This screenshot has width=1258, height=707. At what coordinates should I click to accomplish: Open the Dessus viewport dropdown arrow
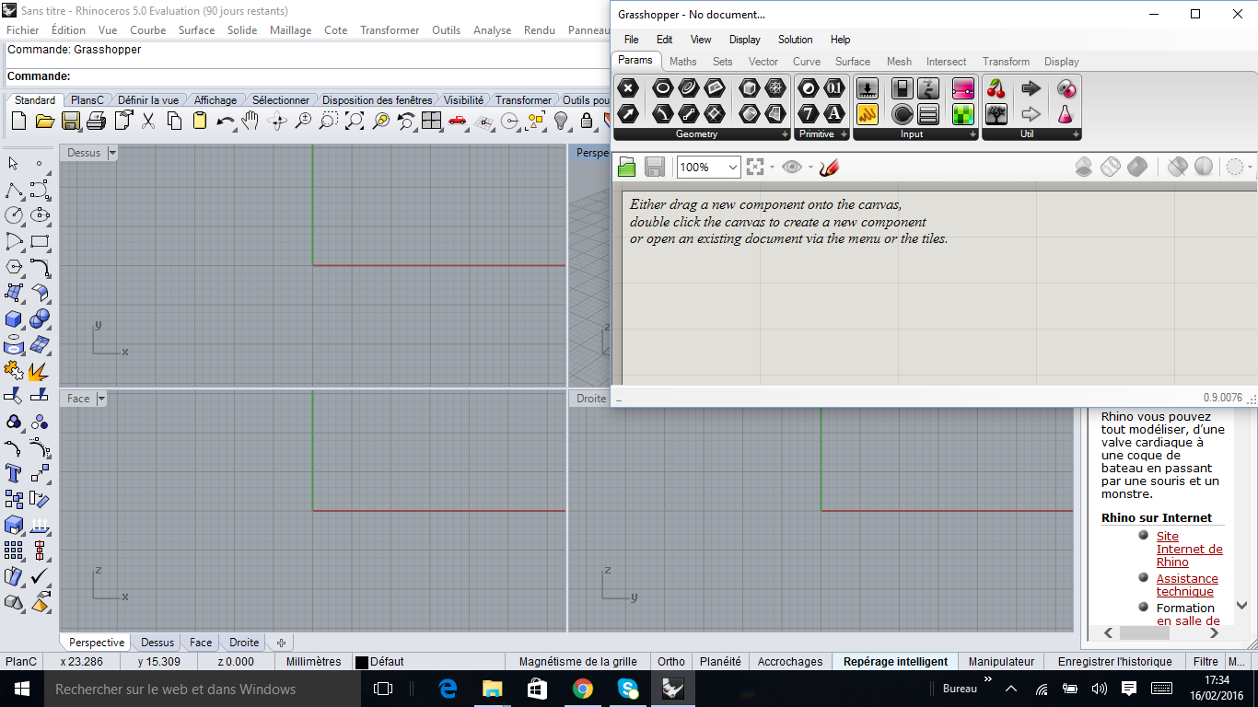[112, 153]
